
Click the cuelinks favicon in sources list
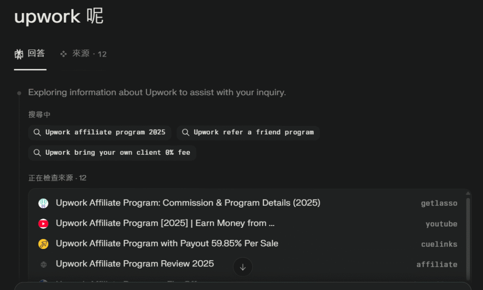tap(43, 244)
